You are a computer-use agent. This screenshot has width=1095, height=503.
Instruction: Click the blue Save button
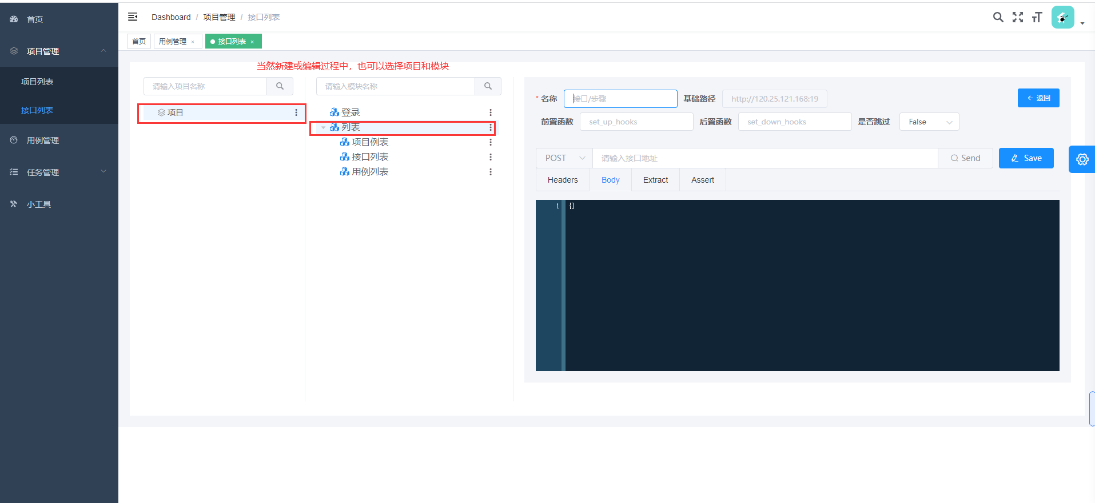click(x=1026, y=158)
